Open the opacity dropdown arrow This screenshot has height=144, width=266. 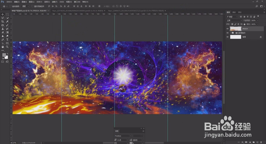click(x=257, y=20)
